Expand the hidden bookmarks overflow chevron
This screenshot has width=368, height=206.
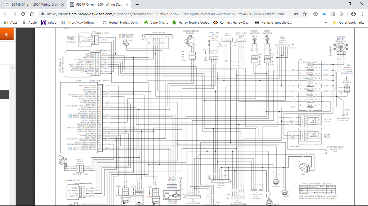click(326, 23)
